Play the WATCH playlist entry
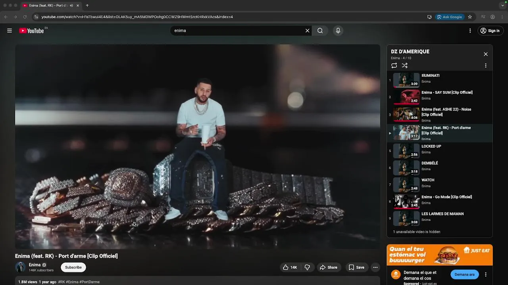Image resolution: width=508 pixels, height=285 pixels. (x=440, y=184)
